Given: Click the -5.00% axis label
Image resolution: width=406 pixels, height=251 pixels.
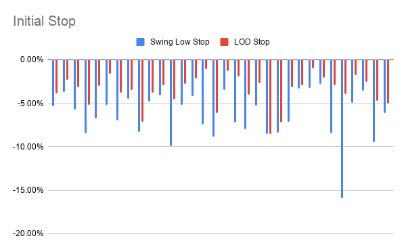Looking at the screenshot, I should point(30,104).
